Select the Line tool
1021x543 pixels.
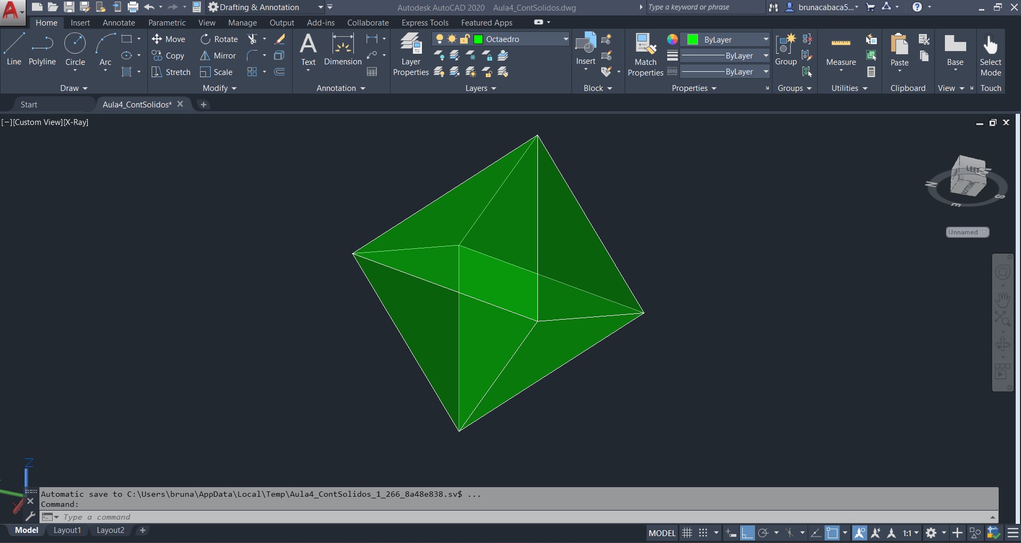14,48
